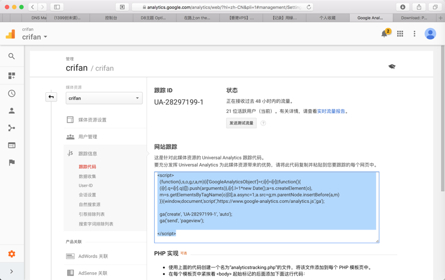445x280 pixels.
Task: Open the conversions flag icon
Action: (12, 162)
